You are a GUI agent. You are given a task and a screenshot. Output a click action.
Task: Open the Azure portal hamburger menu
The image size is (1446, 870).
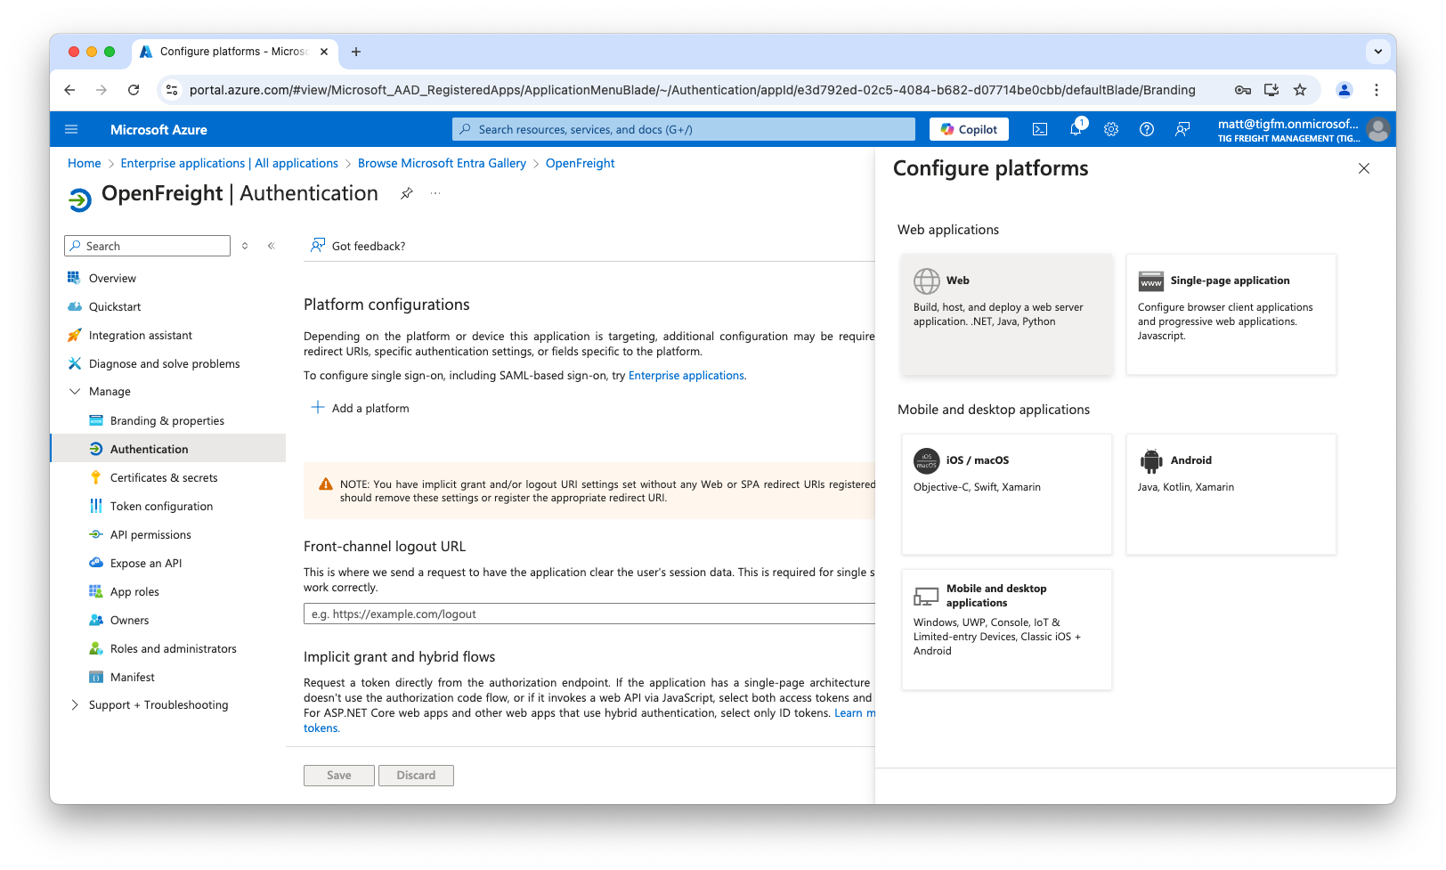tap(71, 129)
